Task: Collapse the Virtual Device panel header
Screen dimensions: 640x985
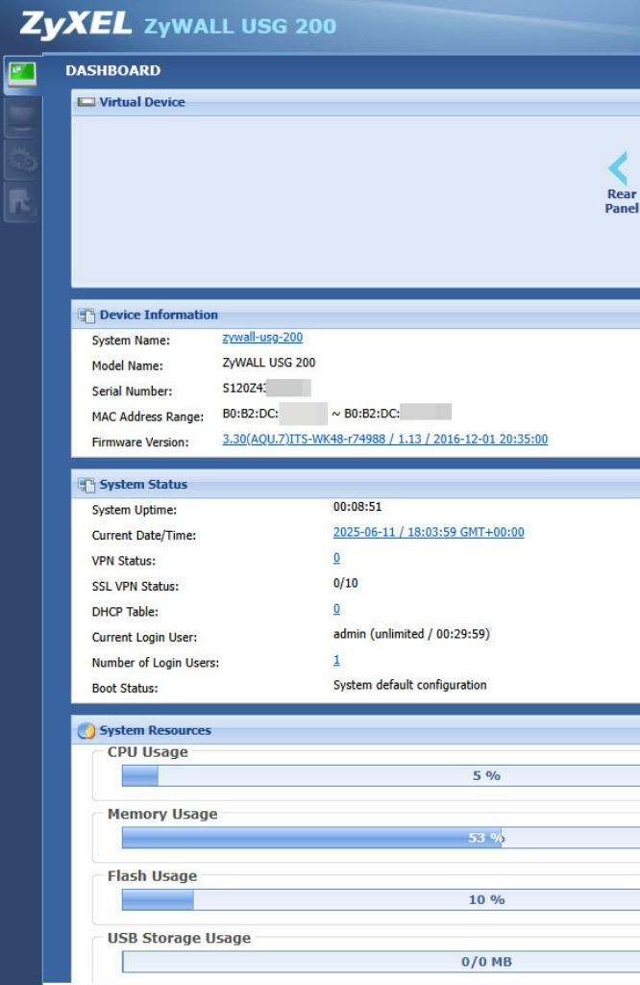Action: (x=142, y=102)
